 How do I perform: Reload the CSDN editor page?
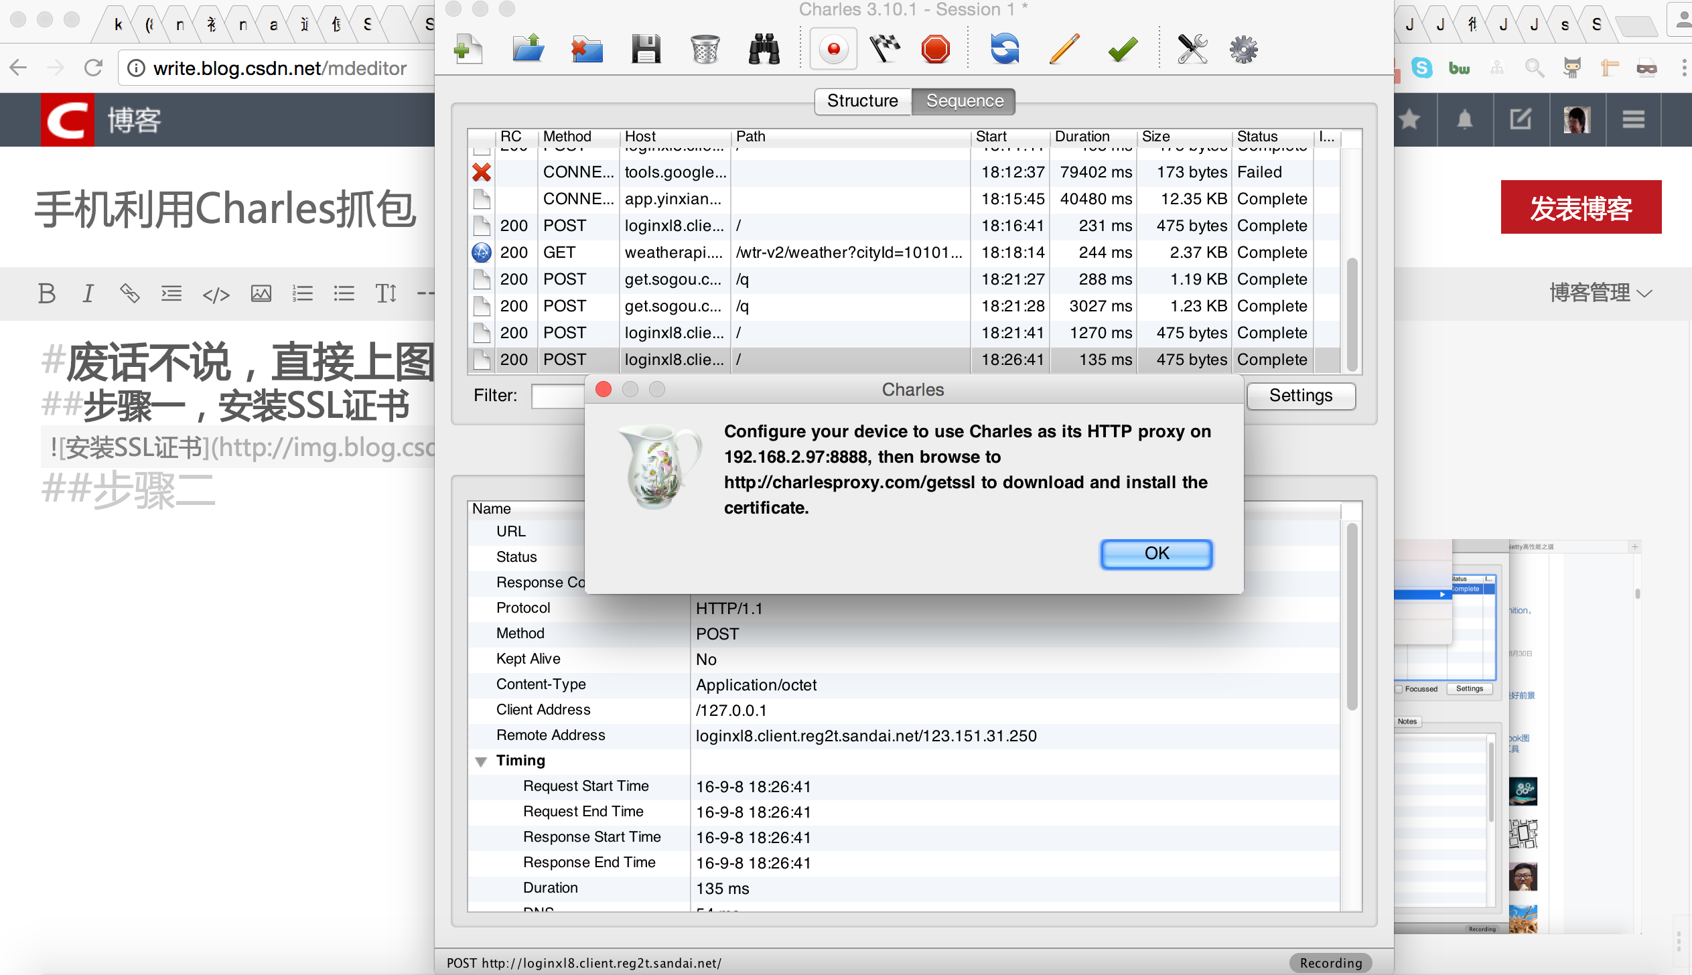click(94, 68)
